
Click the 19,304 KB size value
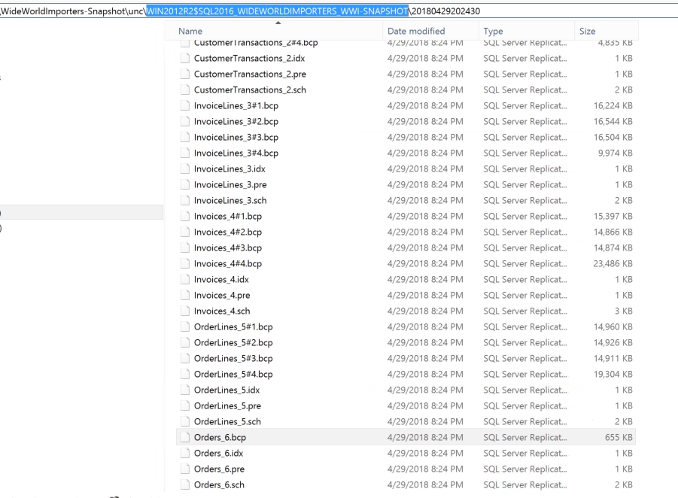[613, 375]
